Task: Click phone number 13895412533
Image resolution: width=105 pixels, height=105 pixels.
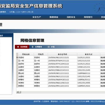Action: click(84, 86)
